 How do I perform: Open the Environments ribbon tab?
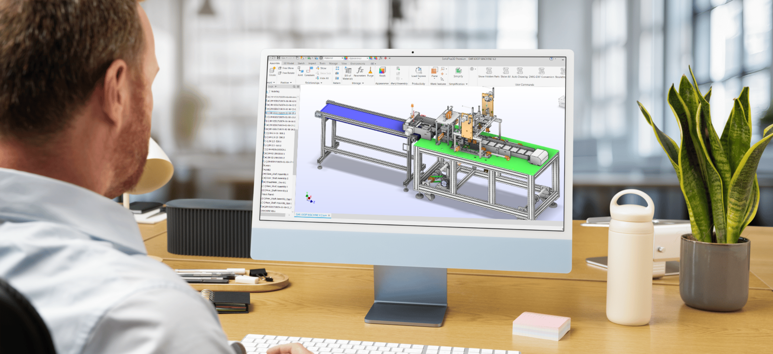pyautogui.click(x=358, y=64)
